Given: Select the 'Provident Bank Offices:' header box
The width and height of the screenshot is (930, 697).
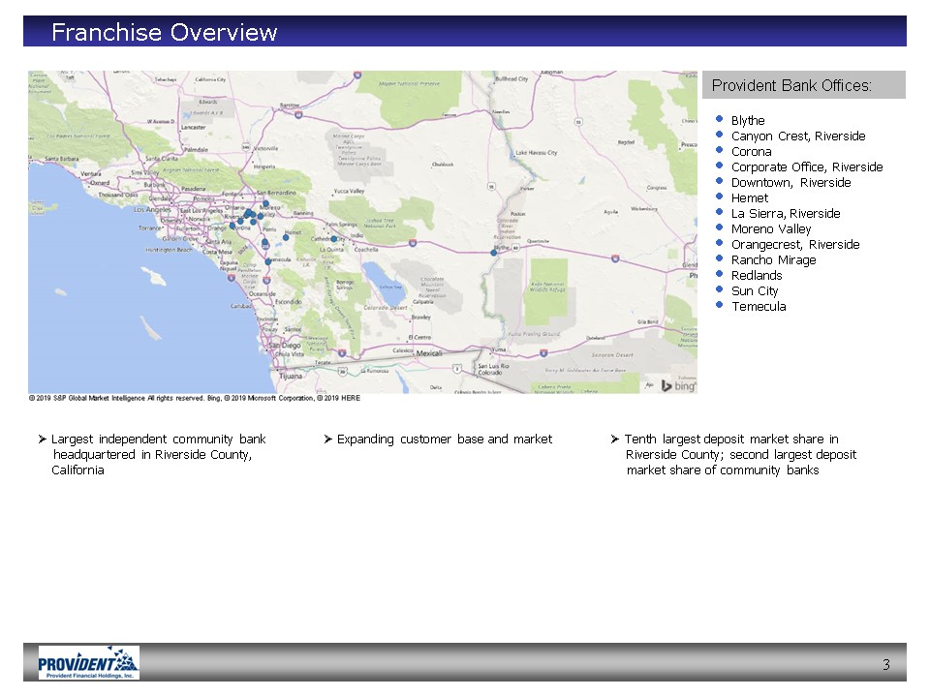Looking at the screenshot, I should coord(803,85).
